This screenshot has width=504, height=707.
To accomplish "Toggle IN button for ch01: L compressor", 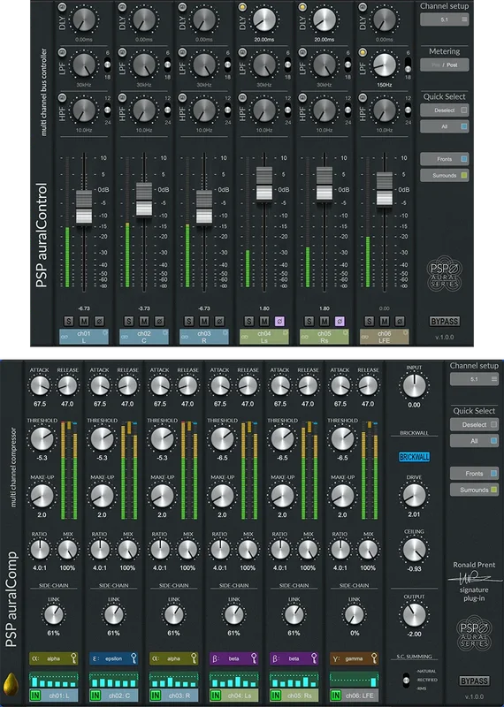I will (35, 696).
